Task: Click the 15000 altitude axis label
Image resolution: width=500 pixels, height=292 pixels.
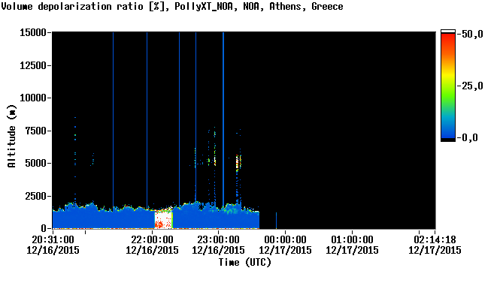Action: [x=33, y=32]
